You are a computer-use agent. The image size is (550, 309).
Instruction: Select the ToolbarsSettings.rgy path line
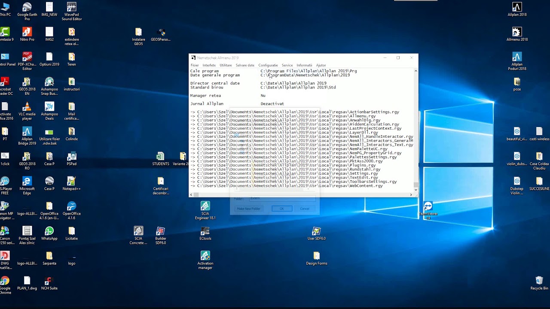coord(293,182)
